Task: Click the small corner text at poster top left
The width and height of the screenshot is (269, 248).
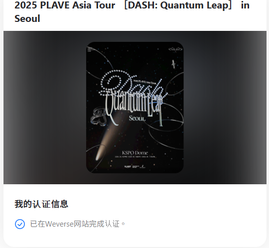Action: 90,49
